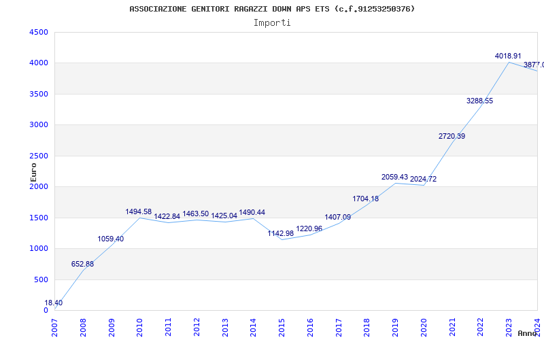
Task: Click the 2013 year label
Action: (x=225, y=328)
